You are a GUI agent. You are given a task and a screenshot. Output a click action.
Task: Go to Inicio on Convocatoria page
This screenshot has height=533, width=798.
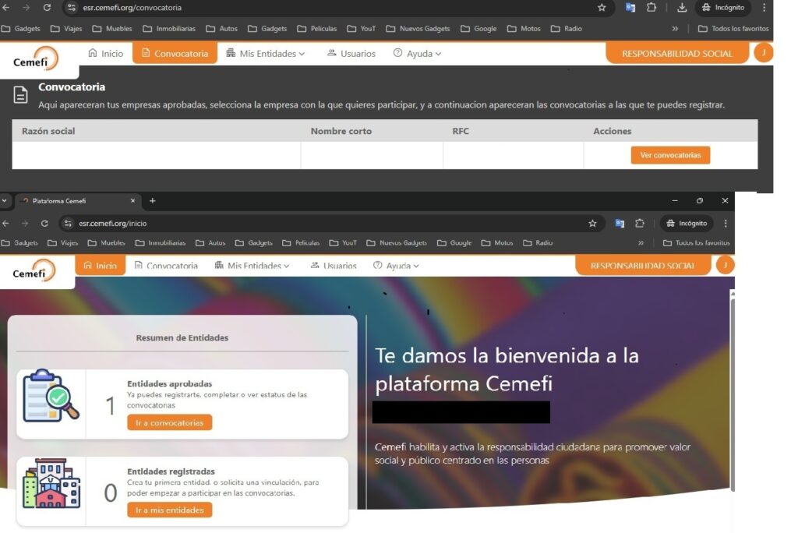tap(106, 54)
